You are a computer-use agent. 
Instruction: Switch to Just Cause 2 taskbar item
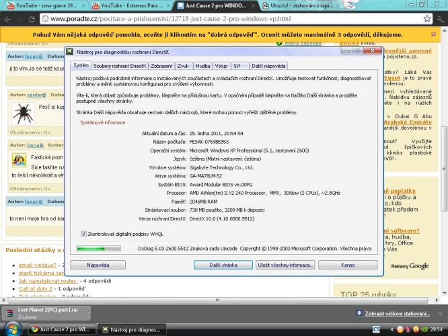[63, 329]
